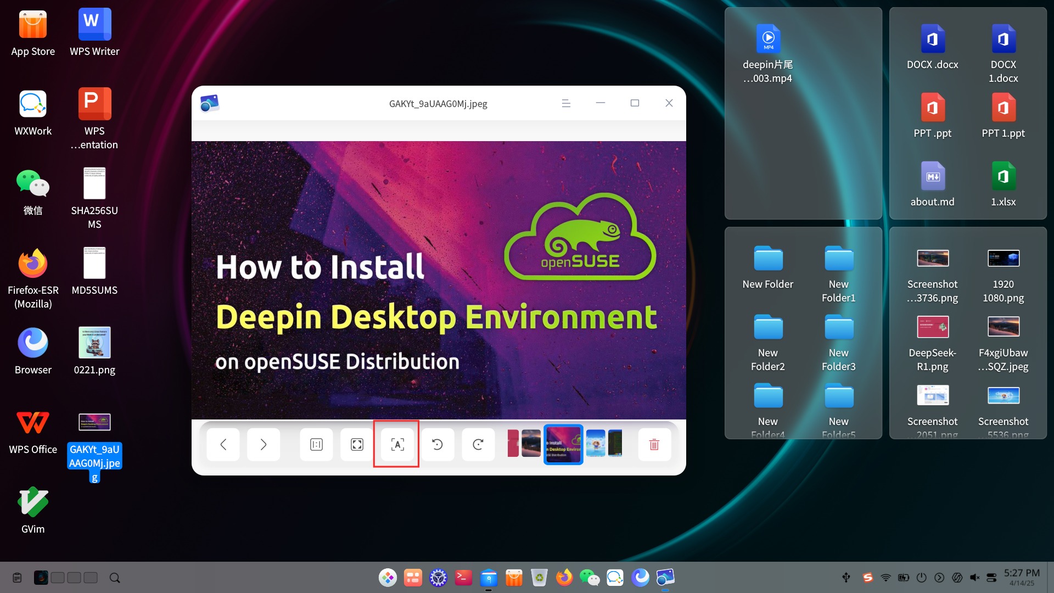Go to previous image in viewer
The image size is (1054, 593).
click(223, 444)
